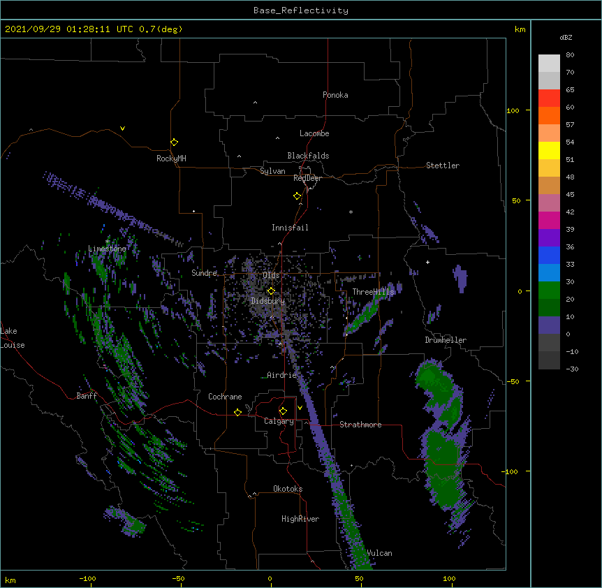Click the Calgary label
602x588 pixels.
click(279, 421)
